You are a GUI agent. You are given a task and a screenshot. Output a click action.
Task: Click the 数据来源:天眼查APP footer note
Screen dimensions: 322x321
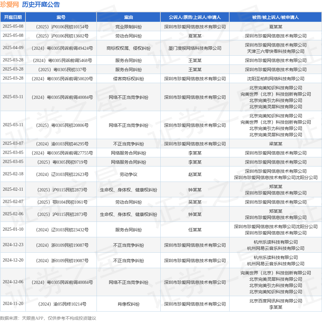[48, 318]
